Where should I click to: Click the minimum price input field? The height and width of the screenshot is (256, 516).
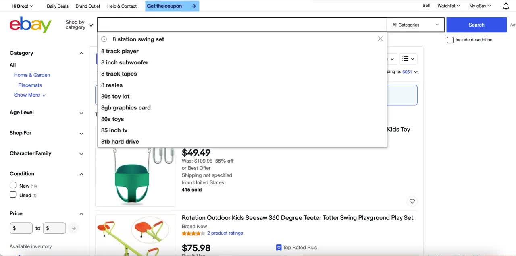coord(21,228)
